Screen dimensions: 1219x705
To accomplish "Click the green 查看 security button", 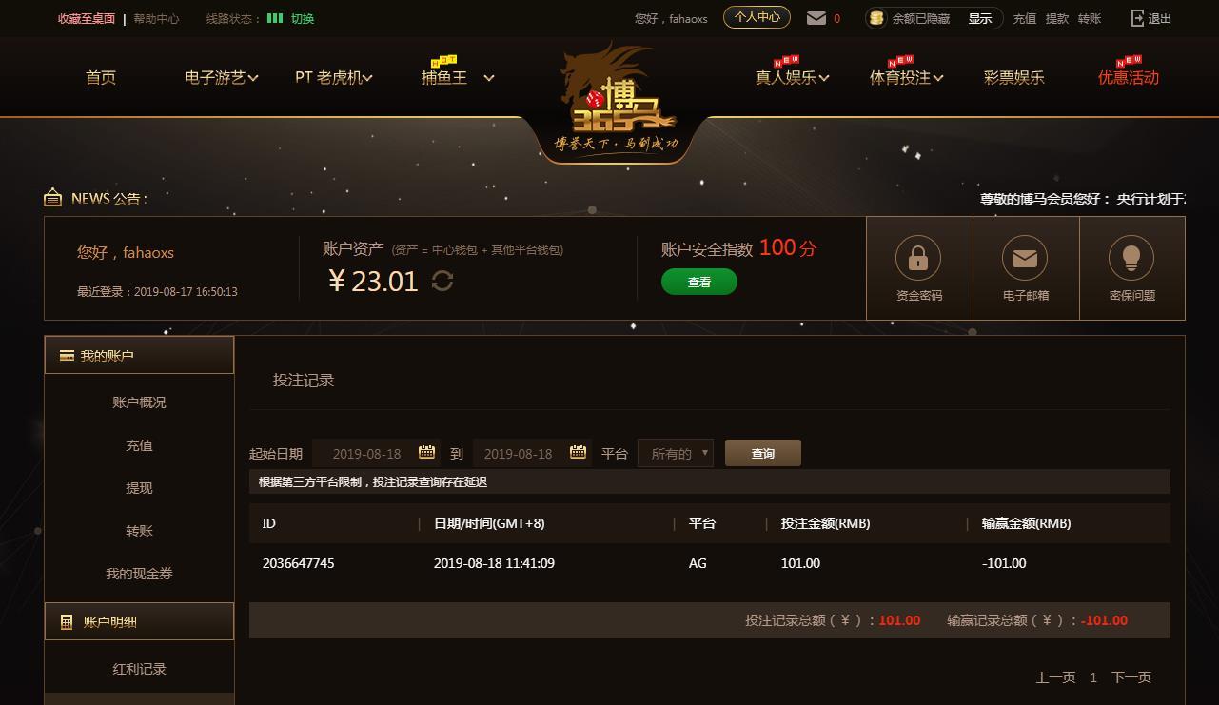I will [699, 282].
